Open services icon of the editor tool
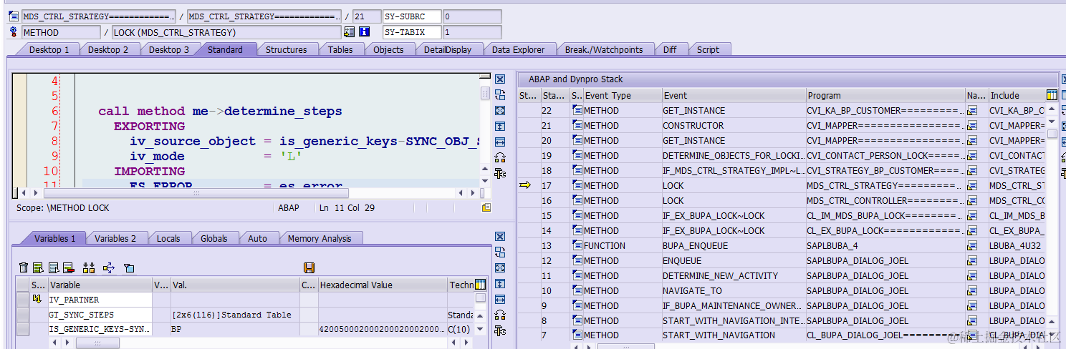 (x=500, y=158)
